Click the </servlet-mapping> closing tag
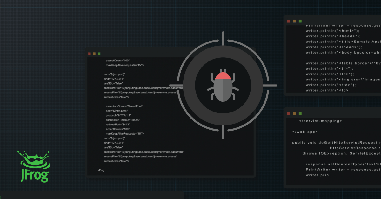This screenshot has width=381, height=199. pos(320,121)
